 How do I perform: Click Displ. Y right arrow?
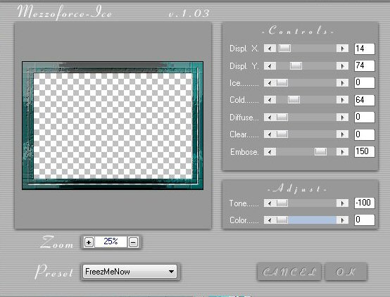coord(342,66)
